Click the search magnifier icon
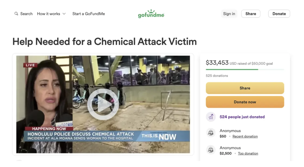Image resolution: width=304 pixels, height=167 pixels. [16, 14]
